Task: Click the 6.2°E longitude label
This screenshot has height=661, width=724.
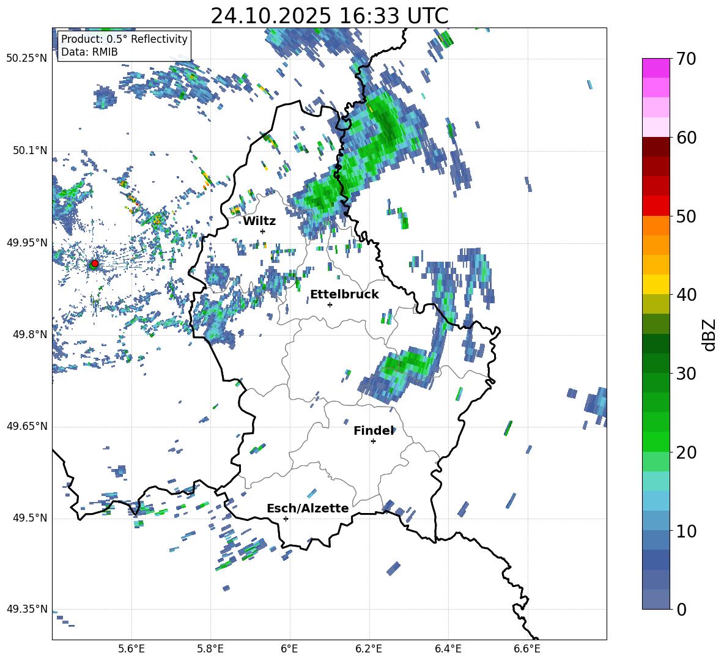Action: tap(369, 649)
